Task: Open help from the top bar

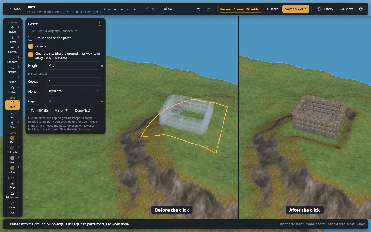Action: pyautogui.click(x=361, y=9)
